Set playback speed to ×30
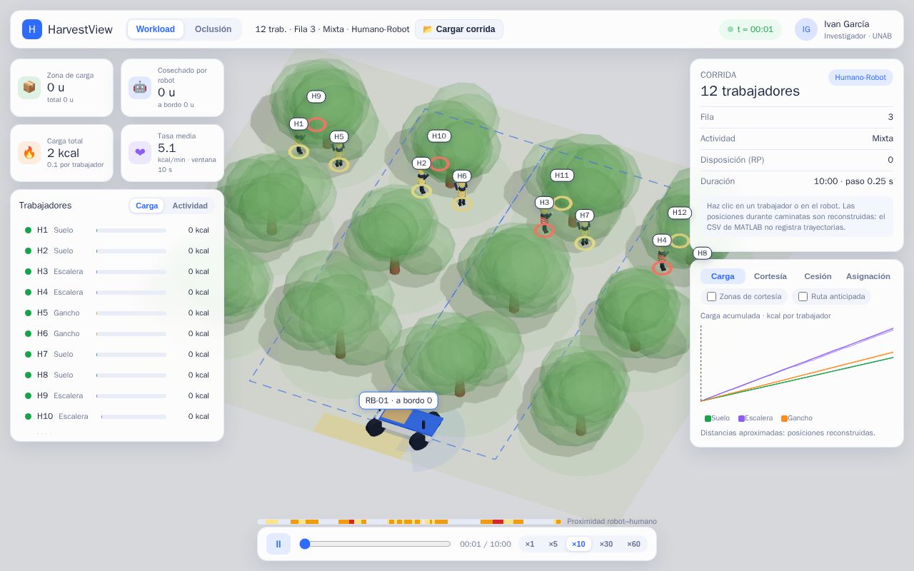914x571 pixels. point(606,544)
